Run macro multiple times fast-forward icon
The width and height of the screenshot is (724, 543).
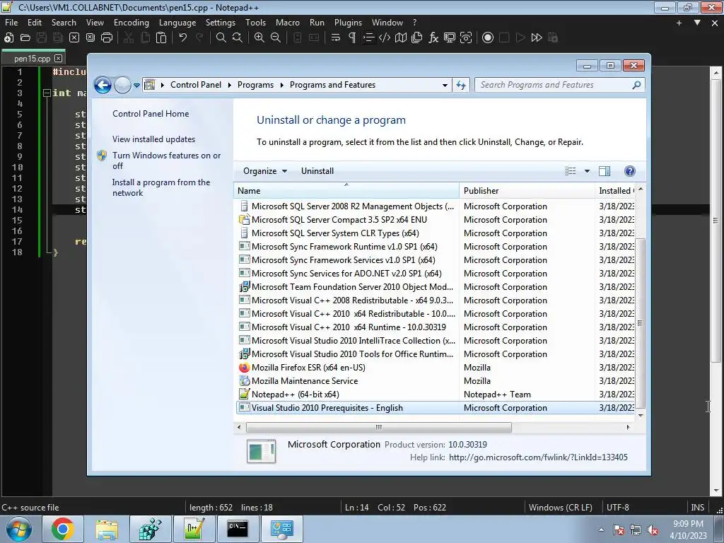tap(537, 38)
